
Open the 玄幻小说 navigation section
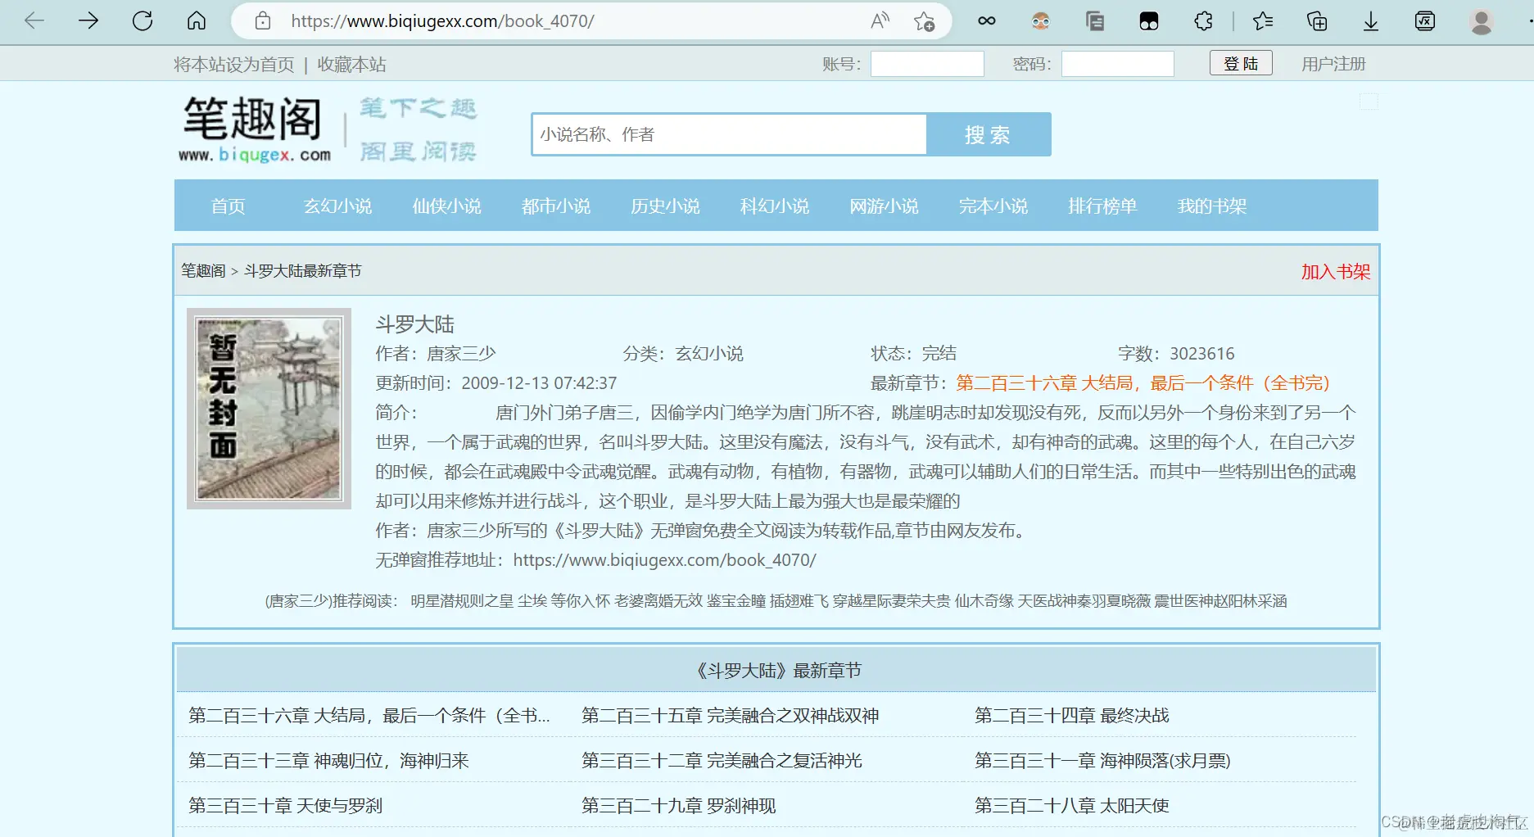[x=336, y=206]
